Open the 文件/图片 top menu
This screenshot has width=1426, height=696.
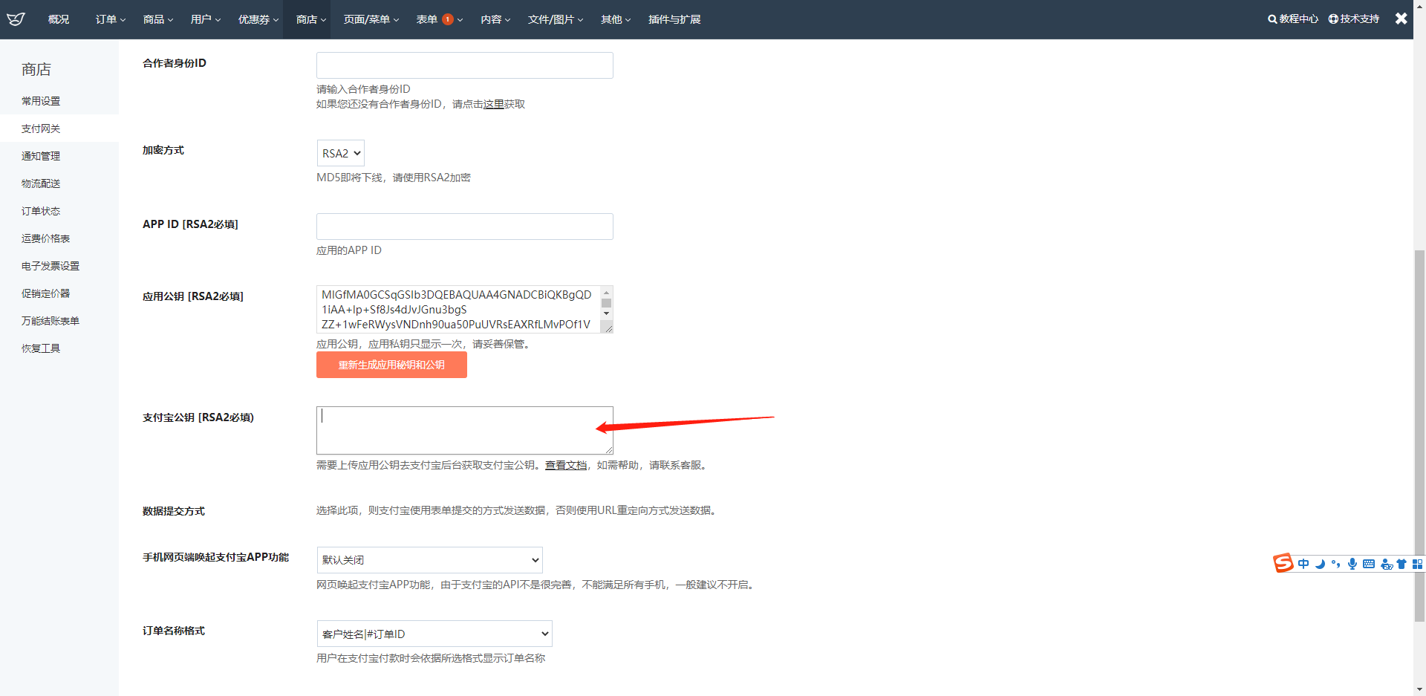click(x=556, y=19)
